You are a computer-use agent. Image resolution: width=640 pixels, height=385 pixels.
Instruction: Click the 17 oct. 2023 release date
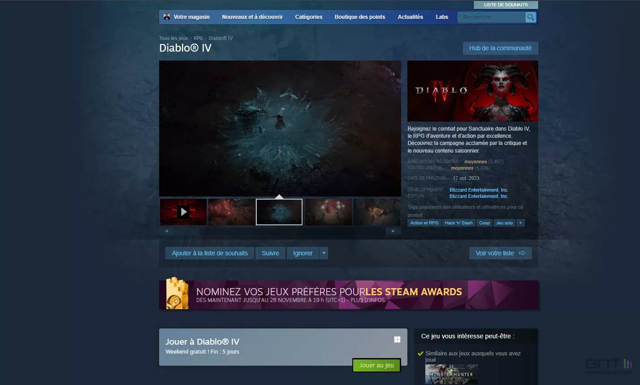(466, 178)
